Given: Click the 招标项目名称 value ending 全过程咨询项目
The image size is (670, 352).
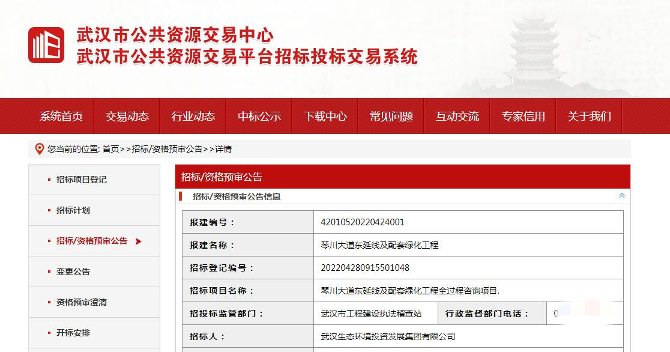Looking at the screenshot, I should click(410, 291).
